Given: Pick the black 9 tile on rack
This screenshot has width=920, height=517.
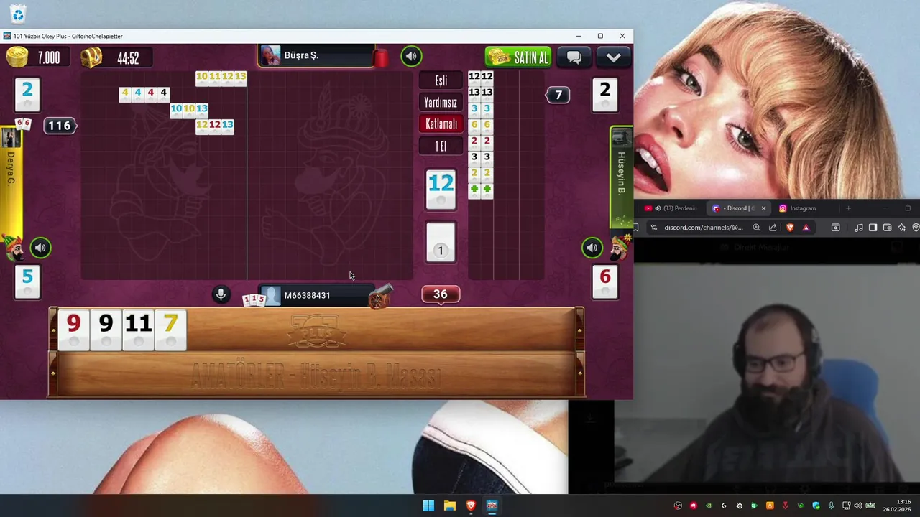Looking at the screenshot, I should (106, 330).
